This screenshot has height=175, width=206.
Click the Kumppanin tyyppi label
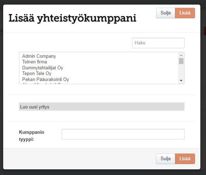pyautogui.click(x=32, y=136)
